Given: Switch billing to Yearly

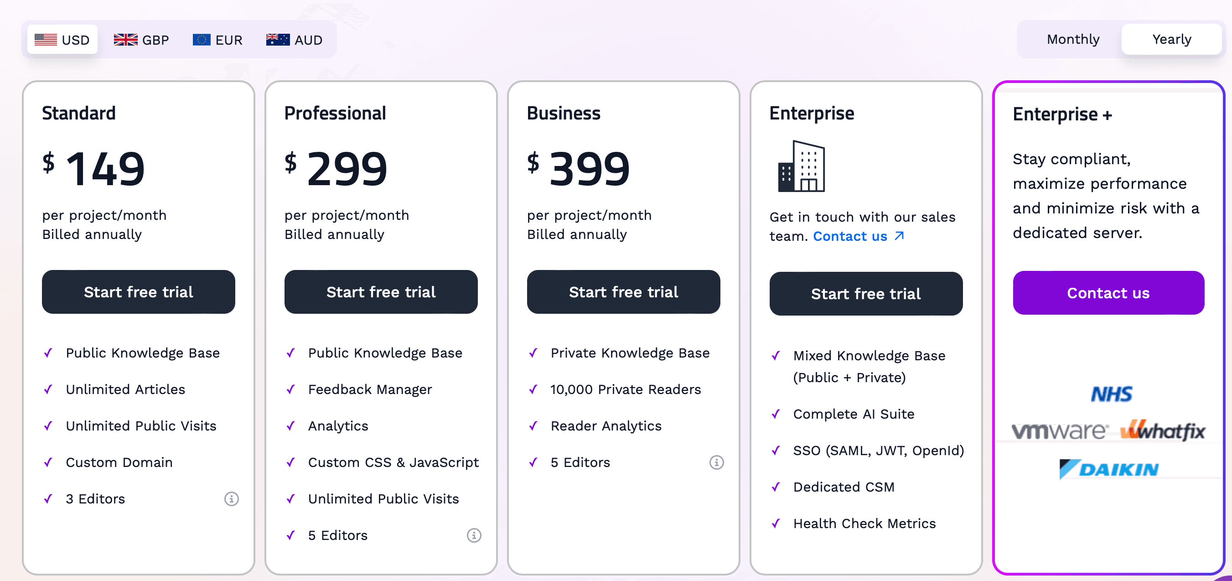Looking at the screenshot, I should (x=1171, y=39).
